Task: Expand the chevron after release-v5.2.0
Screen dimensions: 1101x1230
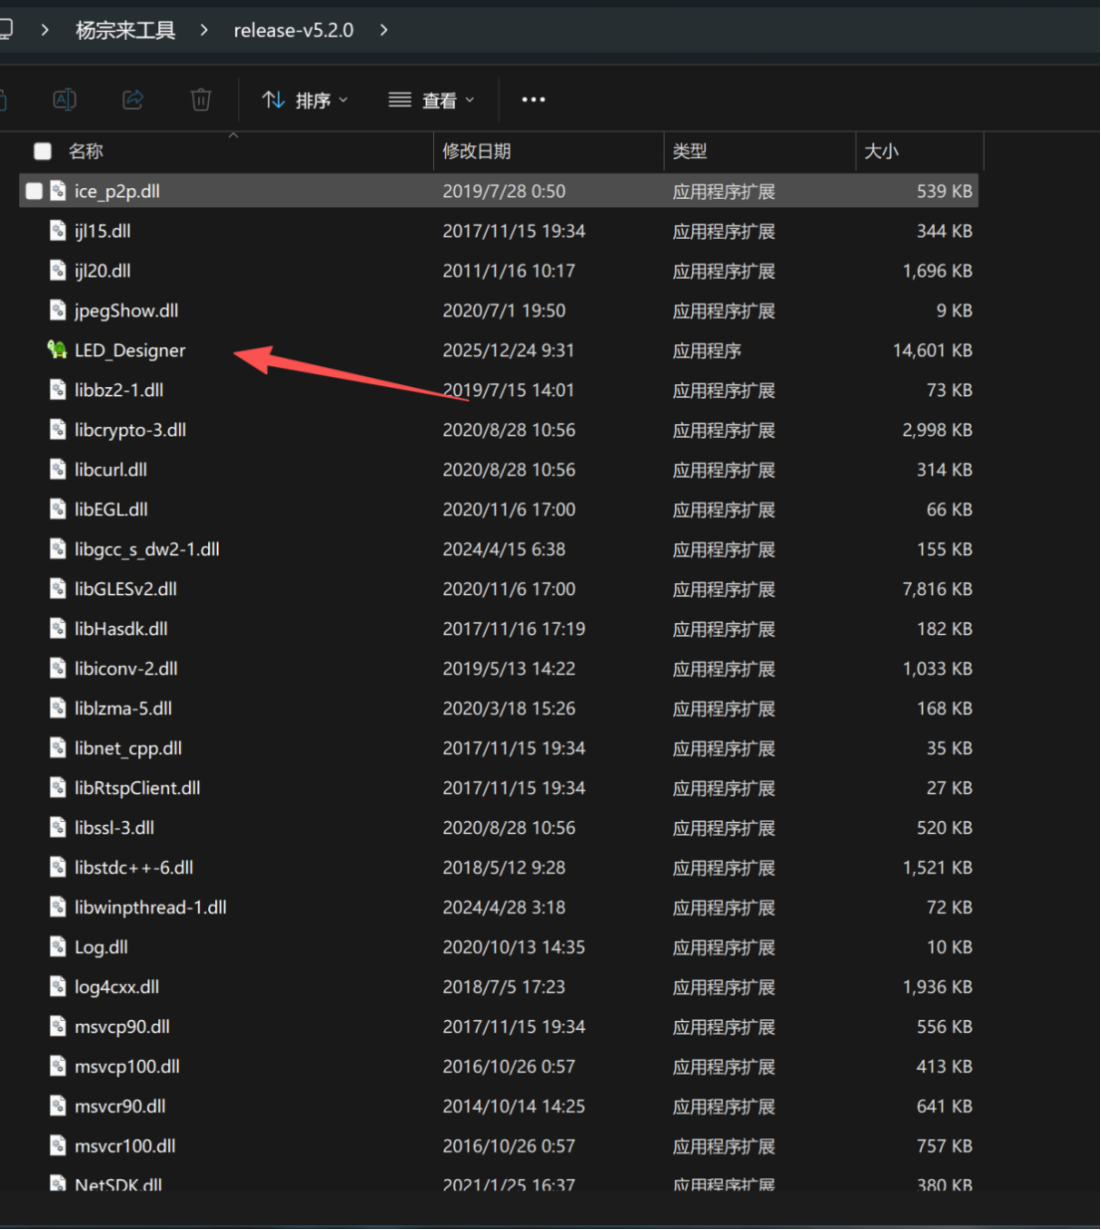Action: point(384,30)
